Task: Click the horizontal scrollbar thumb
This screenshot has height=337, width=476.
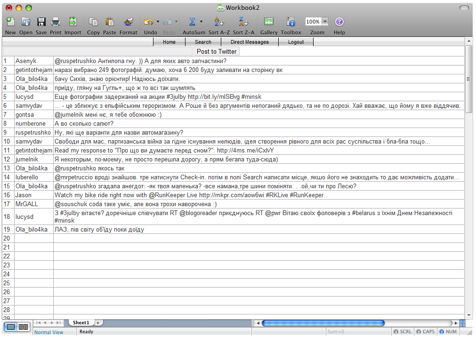Action: point(323,323)
